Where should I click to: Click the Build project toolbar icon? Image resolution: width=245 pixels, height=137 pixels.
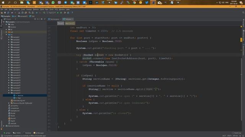(x=44, y=13)
